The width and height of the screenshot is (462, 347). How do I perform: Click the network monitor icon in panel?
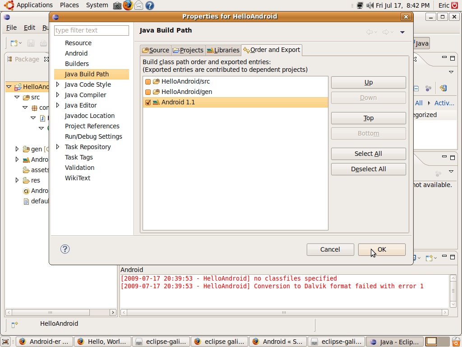[x=360, y=5]
